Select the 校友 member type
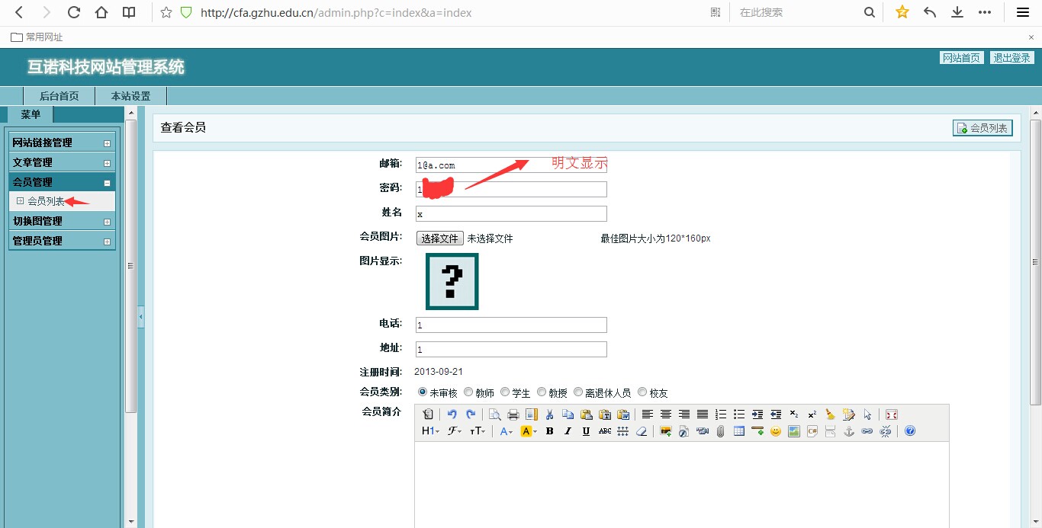 [x=642, y=392]
